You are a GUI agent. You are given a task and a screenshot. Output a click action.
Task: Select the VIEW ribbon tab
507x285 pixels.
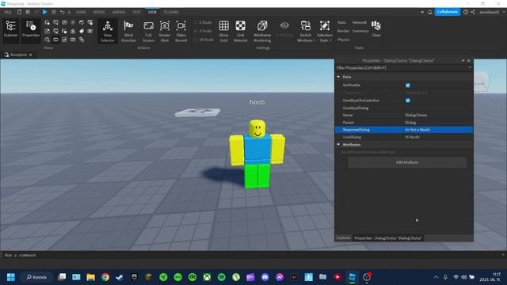152,12
